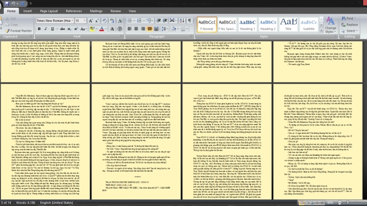Apply Superscript formatting
This screenshot has width=367, height=206.
[76, 29]
